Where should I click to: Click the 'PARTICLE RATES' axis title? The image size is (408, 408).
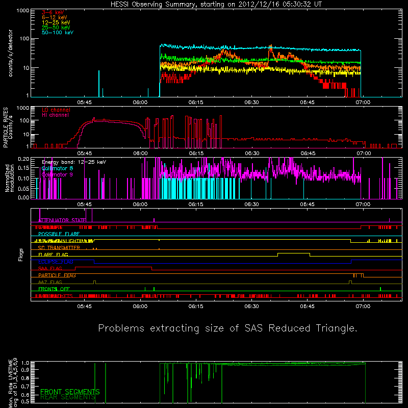pos(6,127)
